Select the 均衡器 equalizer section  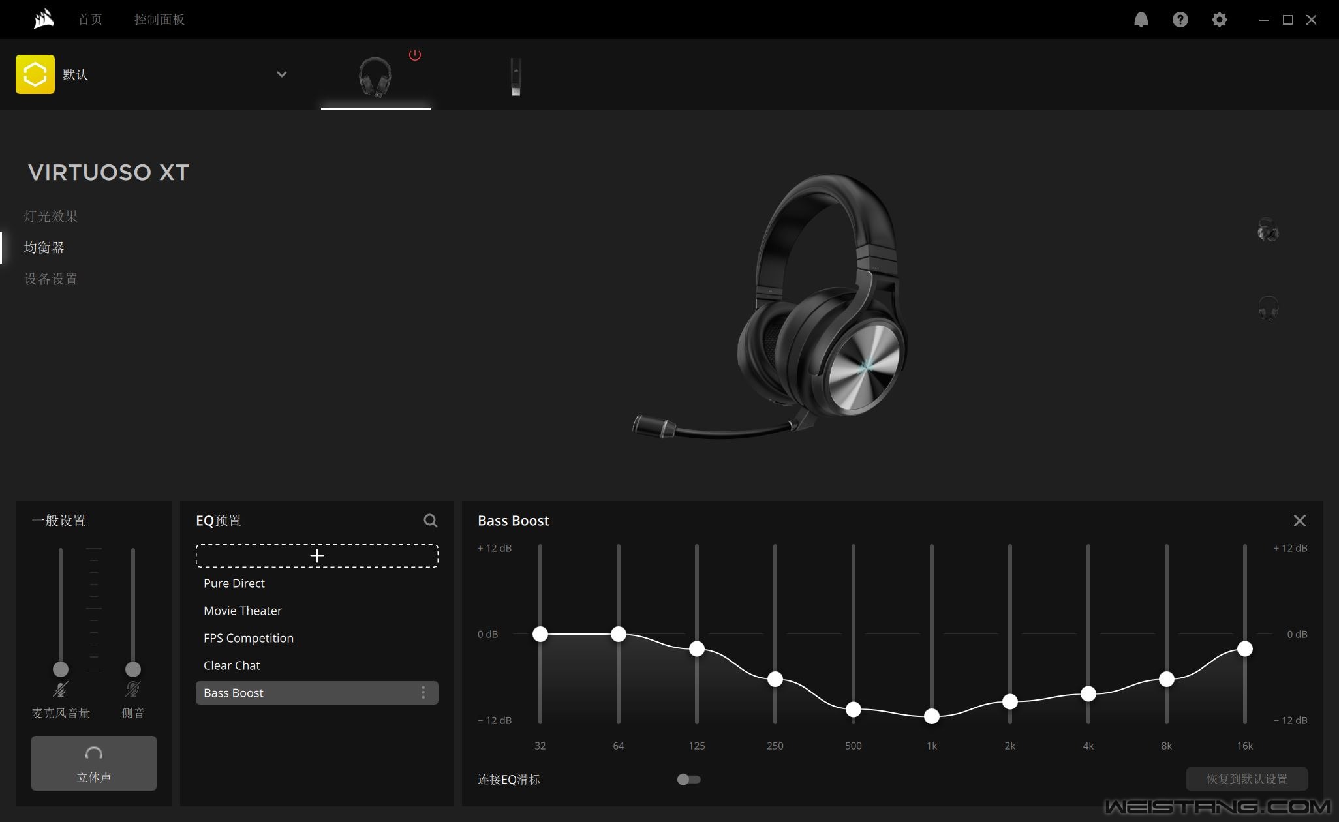[x=44, y=247]
